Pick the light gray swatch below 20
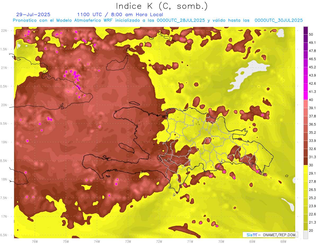 [306, 235]
